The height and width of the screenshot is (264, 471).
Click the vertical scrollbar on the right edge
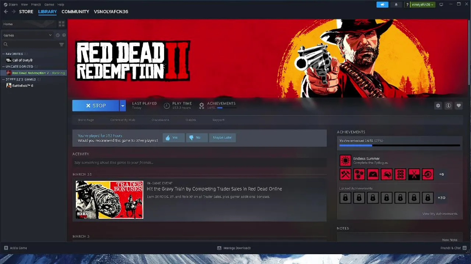coord(469,53)
